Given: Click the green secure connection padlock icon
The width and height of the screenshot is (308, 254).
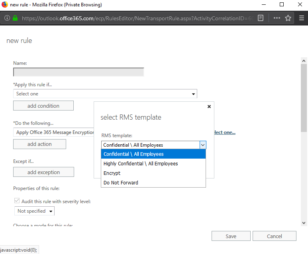Looking at the screenshot, I should click(15, 18).
